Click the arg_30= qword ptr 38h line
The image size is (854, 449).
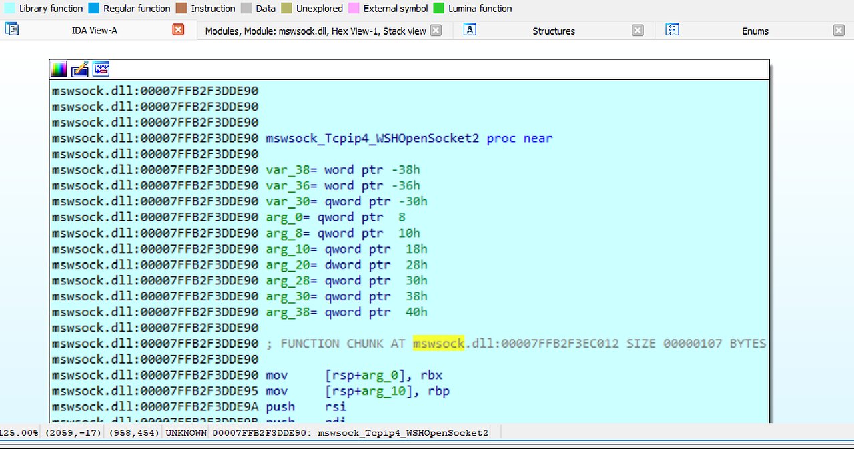point(346,296)
